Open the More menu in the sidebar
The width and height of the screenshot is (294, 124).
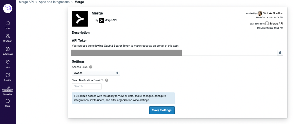coord(8,102)
